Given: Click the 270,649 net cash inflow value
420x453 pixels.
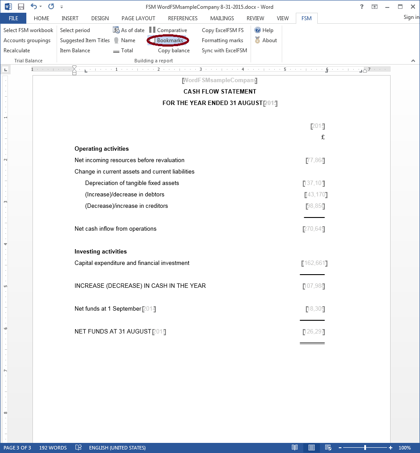Looking at the screenshot, I should (314, 228).
